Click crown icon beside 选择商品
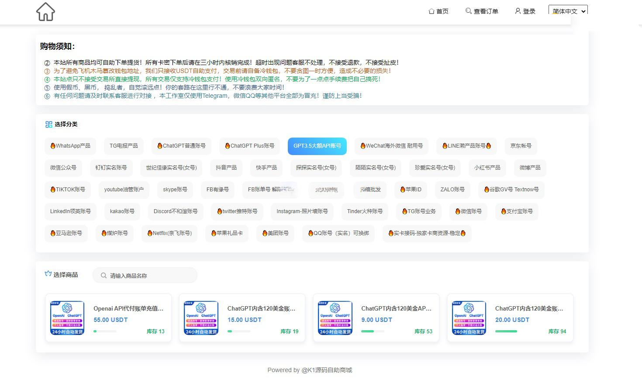The width and height of the screenshot is (642, 380). click(48, 274)
